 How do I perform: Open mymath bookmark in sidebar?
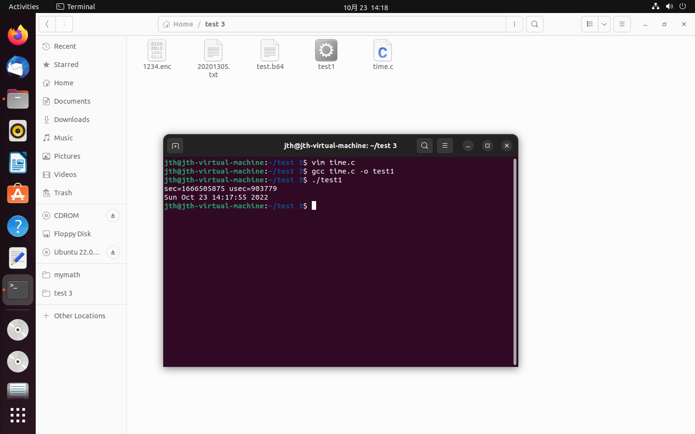[x=81, y=275]
